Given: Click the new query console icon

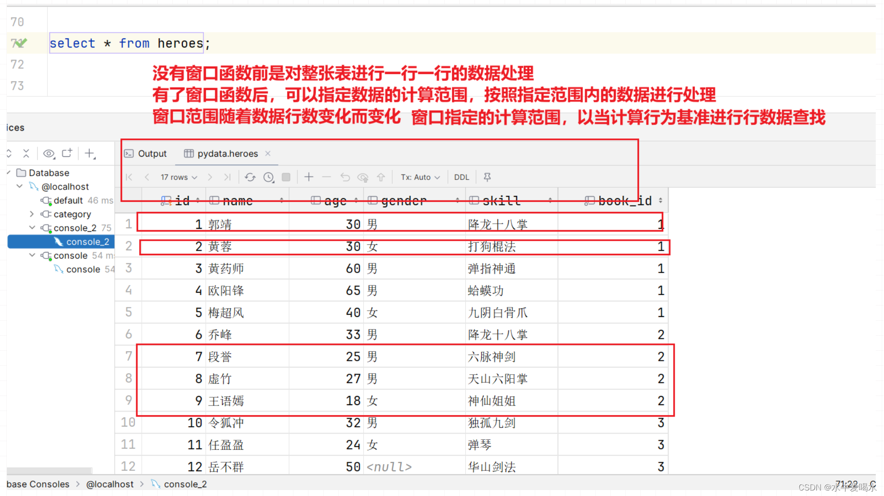Looking at the screenshot, I should (x=67, y=153).
